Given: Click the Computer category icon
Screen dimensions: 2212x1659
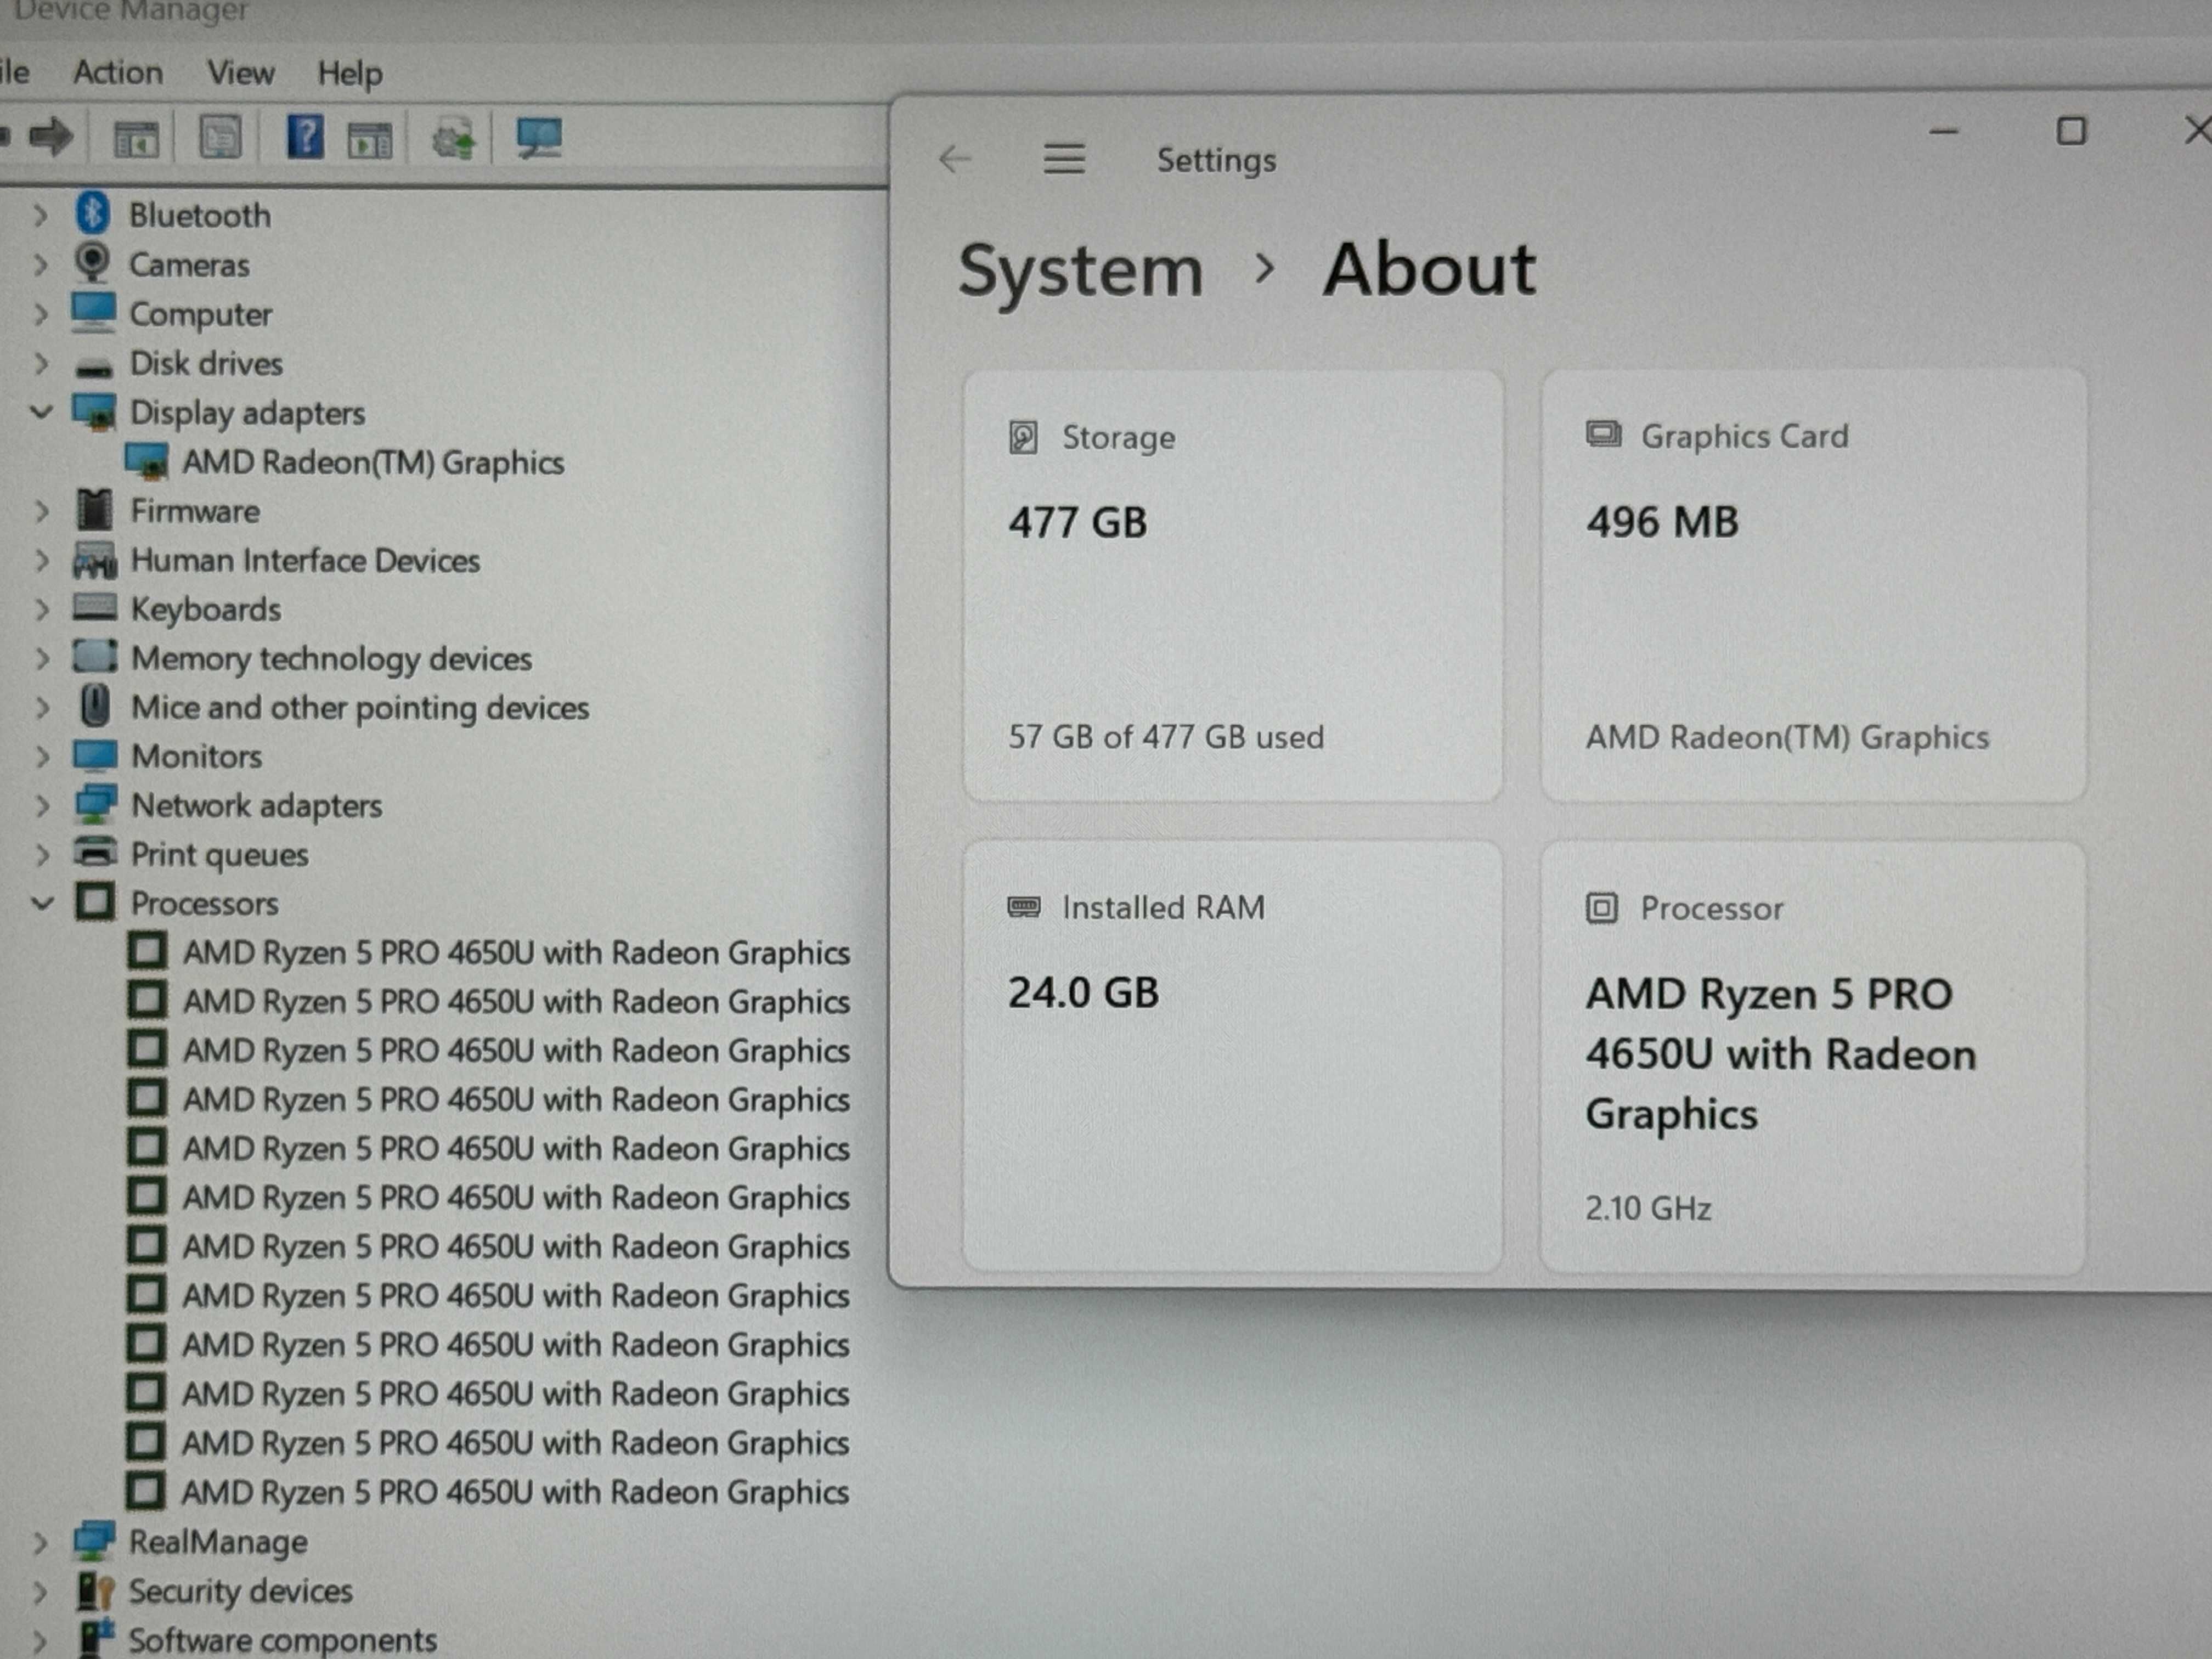Looking at the screenshot, I should pyautogui.click(x=94, y=312).
